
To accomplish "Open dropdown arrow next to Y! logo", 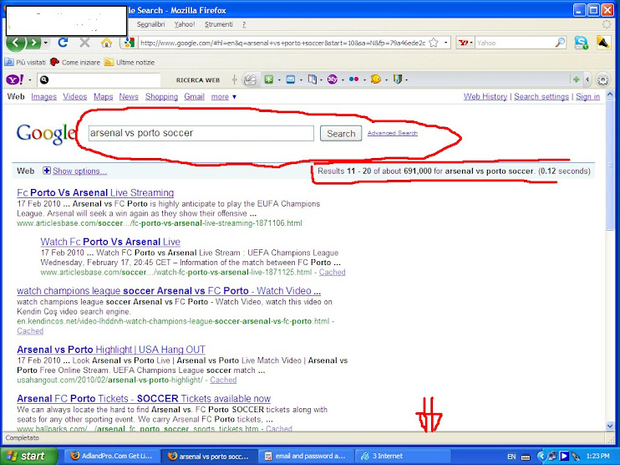I will (x=29, y=80).
